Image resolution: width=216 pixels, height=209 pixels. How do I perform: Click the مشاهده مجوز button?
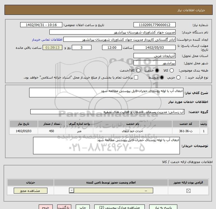[31, 191]
